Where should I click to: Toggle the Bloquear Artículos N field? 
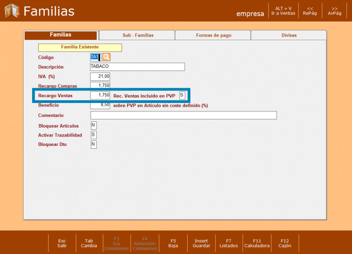click(93, 125)
